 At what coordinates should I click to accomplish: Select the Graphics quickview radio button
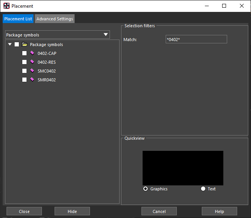(146, 189)
